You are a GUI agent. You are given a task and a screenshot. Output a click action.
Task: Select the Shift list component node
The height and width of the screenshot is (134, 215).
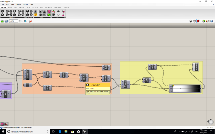[84, 78]
